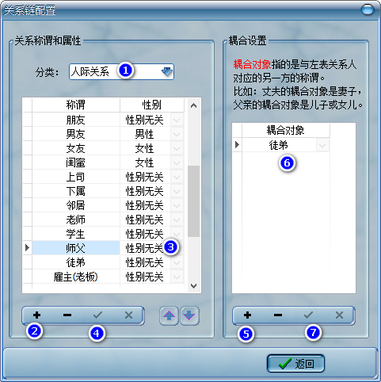
Task: Move selected relation down in list
Action: 189,315
